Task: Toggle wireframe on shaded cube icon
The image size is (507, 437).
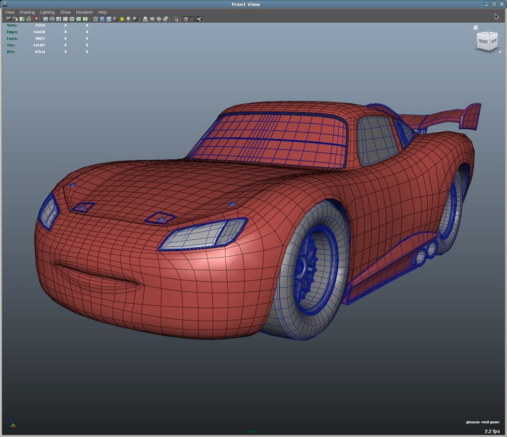Action: tap(109, 19)
